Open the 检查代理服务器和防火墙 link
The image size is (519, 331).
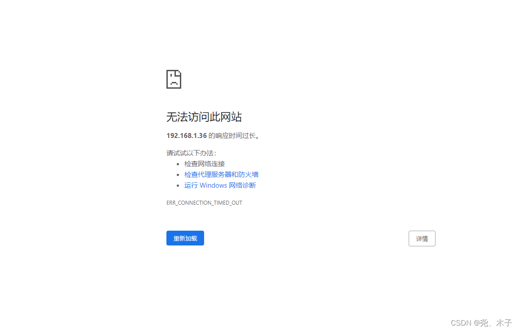coord(221,174)
